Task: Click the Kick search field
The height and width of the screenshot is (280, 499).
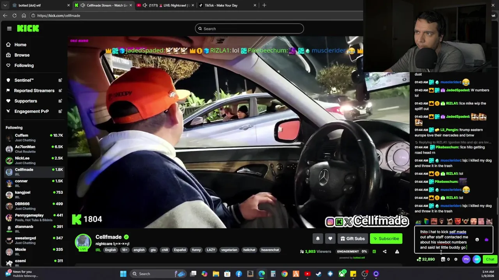Action: click(249, 28)
